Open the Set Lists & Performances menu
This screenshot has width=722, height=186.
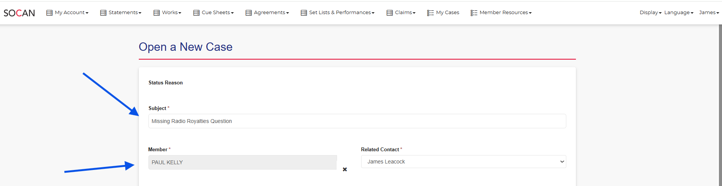coord(341,13)
